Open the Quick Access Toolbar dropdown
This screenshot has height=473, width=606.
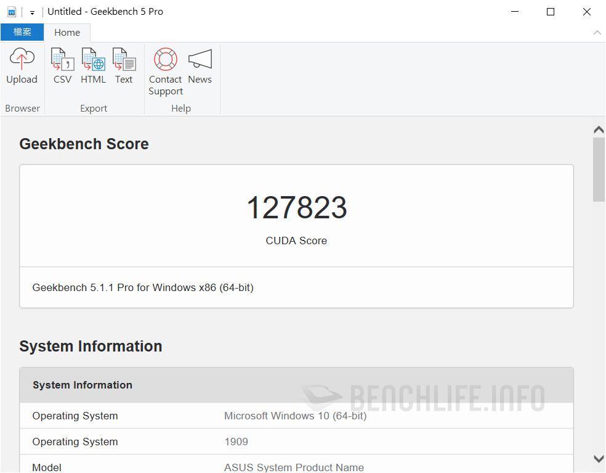pyautogui.click(x=31, y=12)
